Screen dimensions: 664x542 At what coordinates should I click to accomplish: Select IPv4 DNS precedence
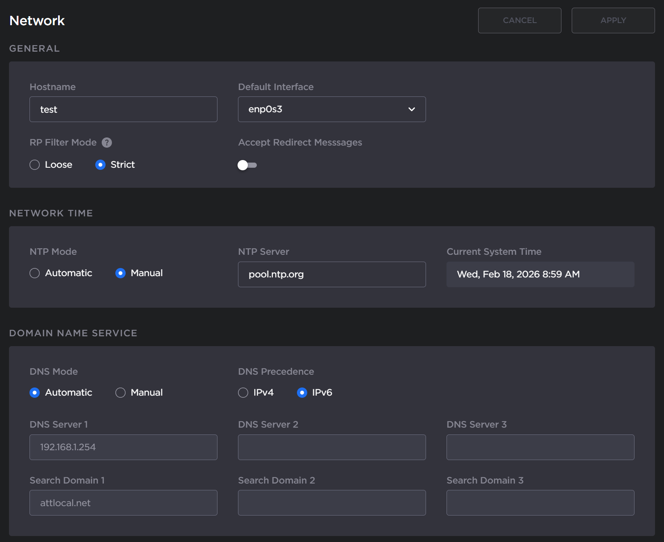click(x=243, y=393)
